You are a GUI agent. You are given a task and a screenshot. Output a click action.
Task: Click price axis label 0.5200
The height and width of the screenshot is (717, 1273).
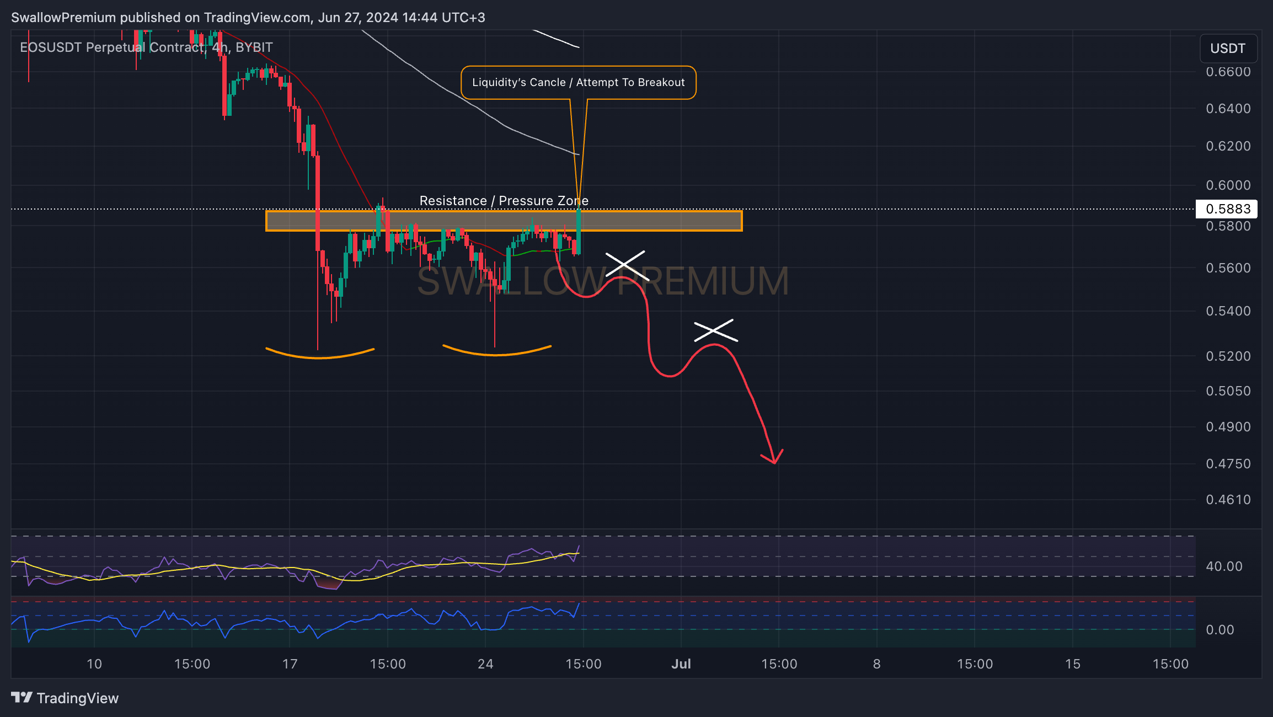(x=1228, y=356)
